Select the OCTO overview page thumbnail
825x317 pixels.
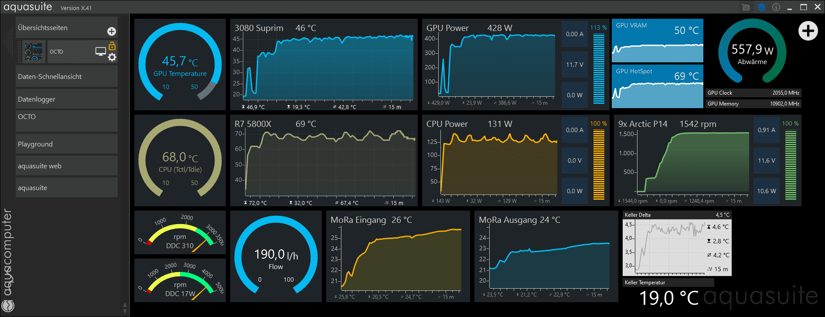[x=34, y=52]
